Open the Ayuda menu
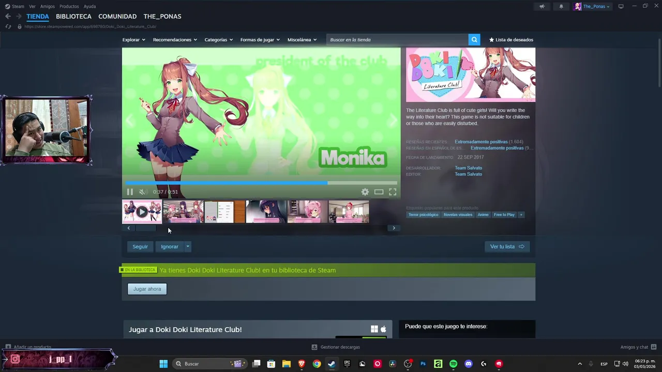 pyautogui.click(x=89, y=6)
